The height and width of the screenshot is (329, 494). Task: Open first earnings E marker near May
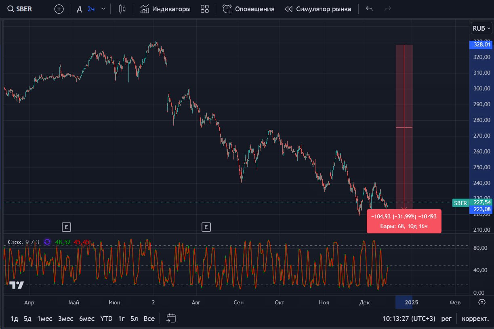[x=66, y=227]
